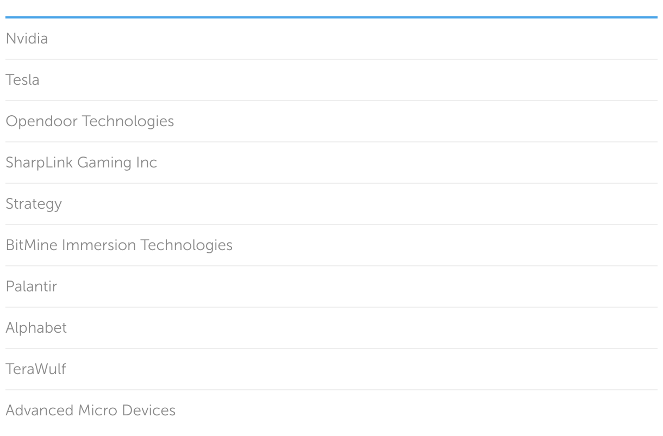
Task: Pick the row labeled TeraWulf
Action: tap(35, 369)
